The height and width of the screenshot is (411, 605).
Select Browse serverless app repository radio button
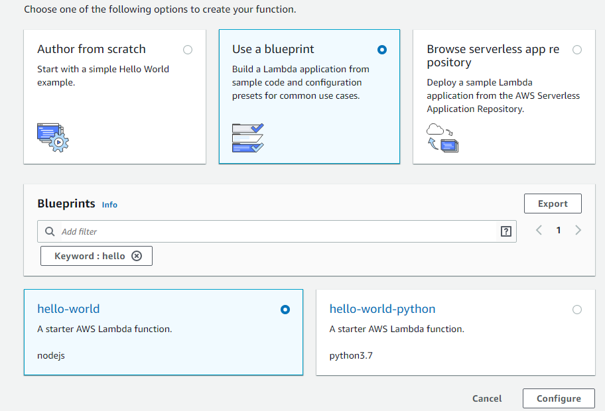(577, 50)
